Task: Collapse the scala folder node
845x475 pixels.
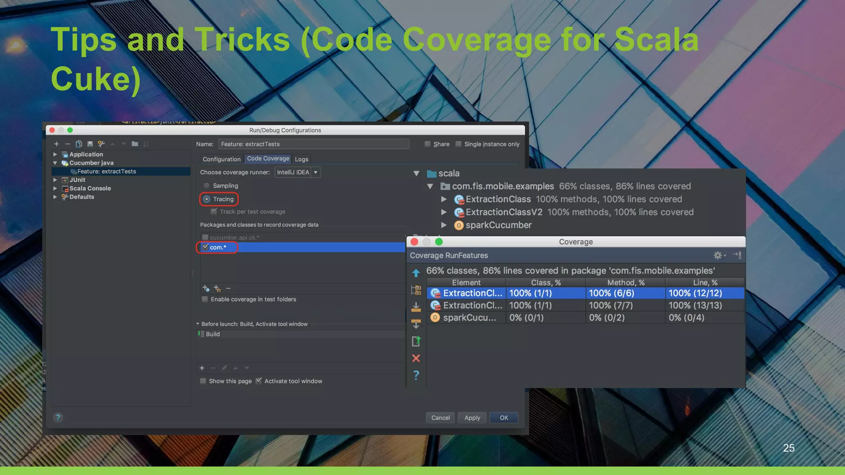Action: click(416, 174)
